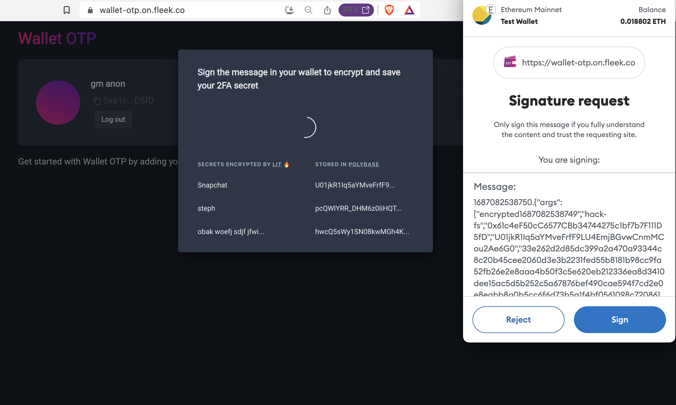Open the IPFS button in the address bar
This screenshot has height=405, width=676.
pyautogui.click(x=356, y=10)
